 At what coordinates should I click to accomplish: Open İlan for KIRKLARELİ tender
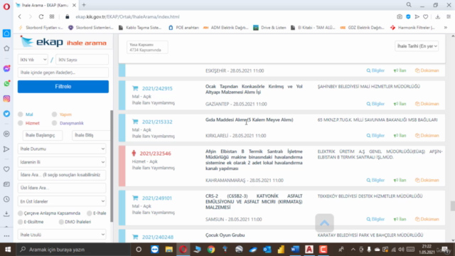point(400,136)
